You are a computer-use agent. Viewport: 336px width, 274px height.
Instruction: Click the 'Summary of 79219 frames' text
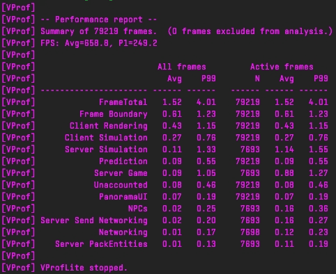coord(99,31)
